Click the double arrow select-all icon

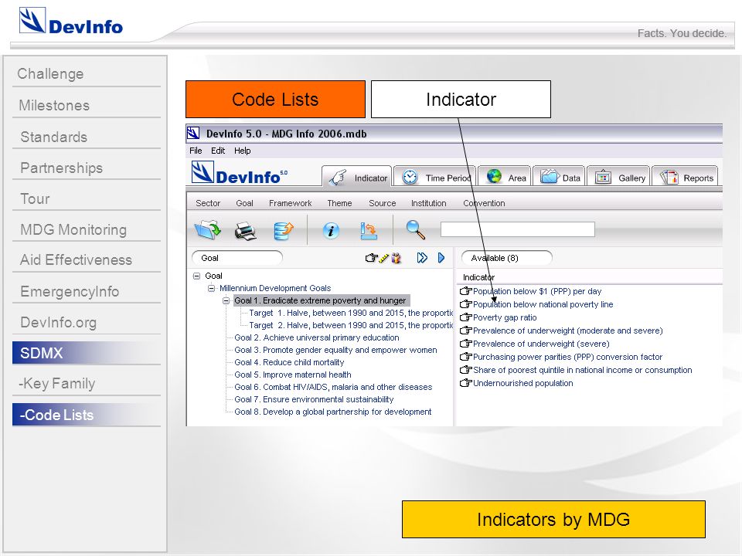[x=422, y=258]
